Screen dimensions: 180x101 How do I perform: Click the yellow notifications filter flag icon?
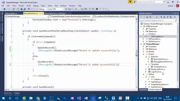[x=130, y=2]
